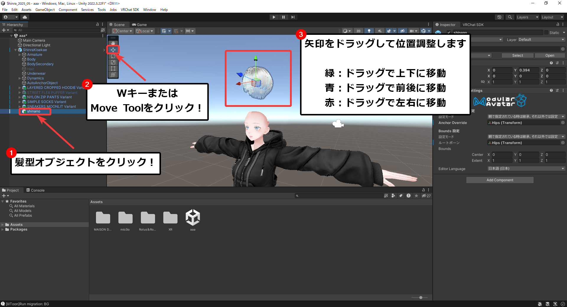Click project create plus button

click(5, 196)
